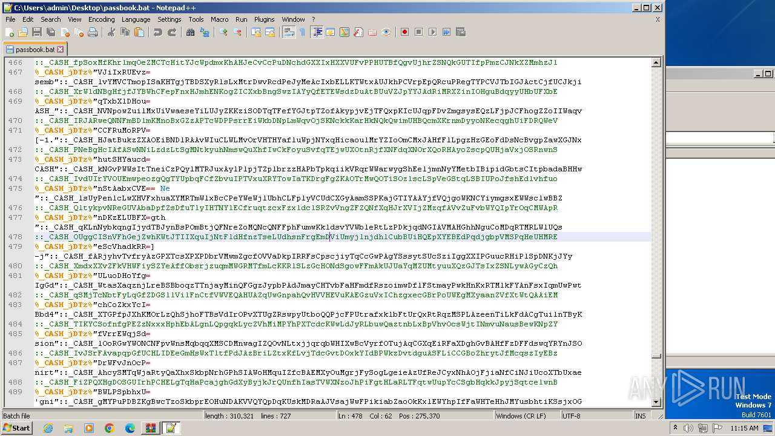Click the Redo toolbar icon
This screenshot has height=436, width=775.
click(172, 32)
